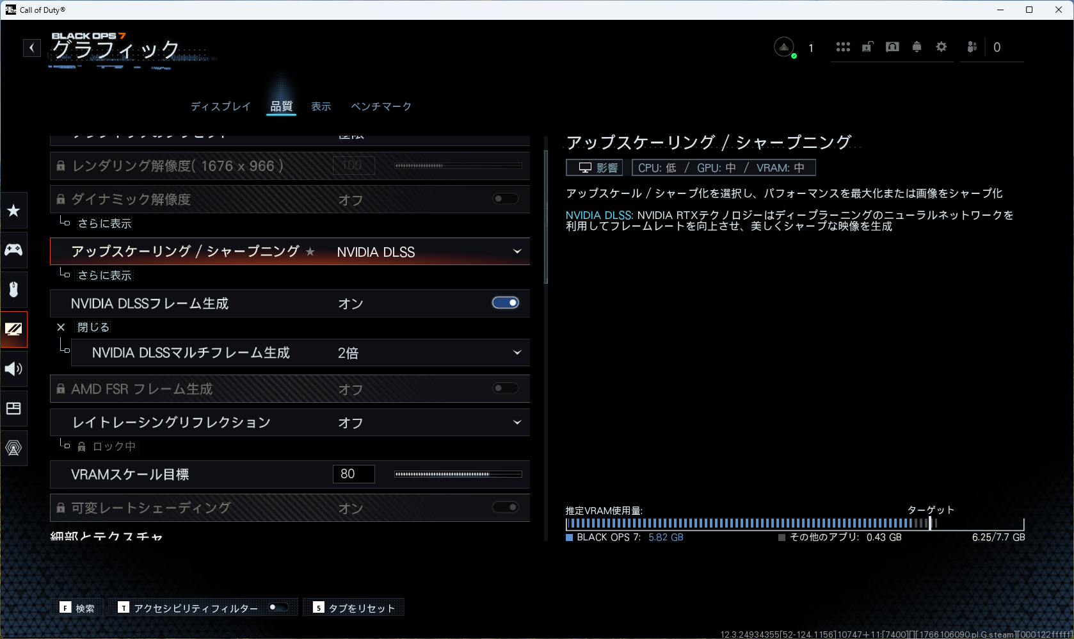Open the network settings sidebar icon
1074x639 pixels.
[x=13, y=448]
